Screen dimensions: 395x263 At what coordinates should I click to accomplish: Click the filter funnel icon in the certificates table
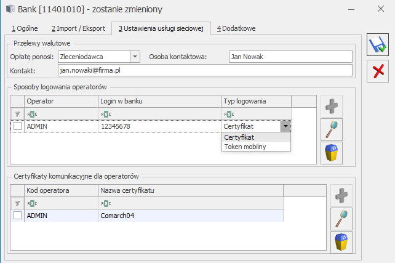coord(17,203)
